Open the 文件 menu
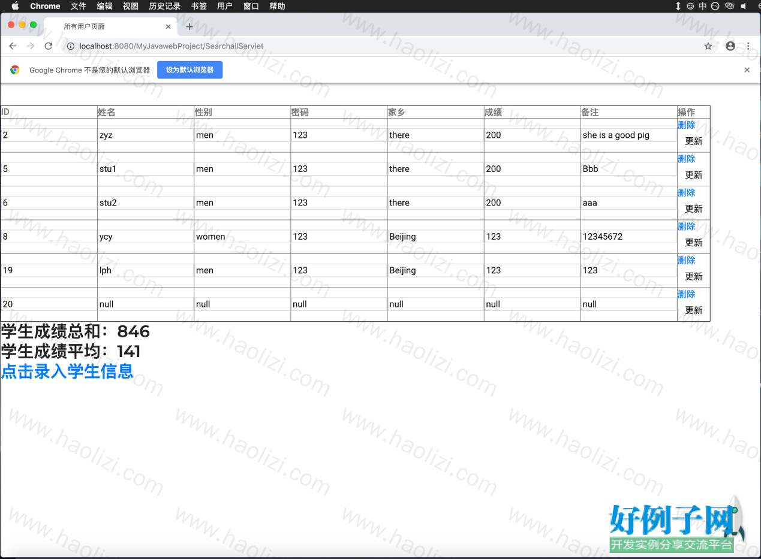The width and height of the screenshot is (761, 559). tap(78, 6)
